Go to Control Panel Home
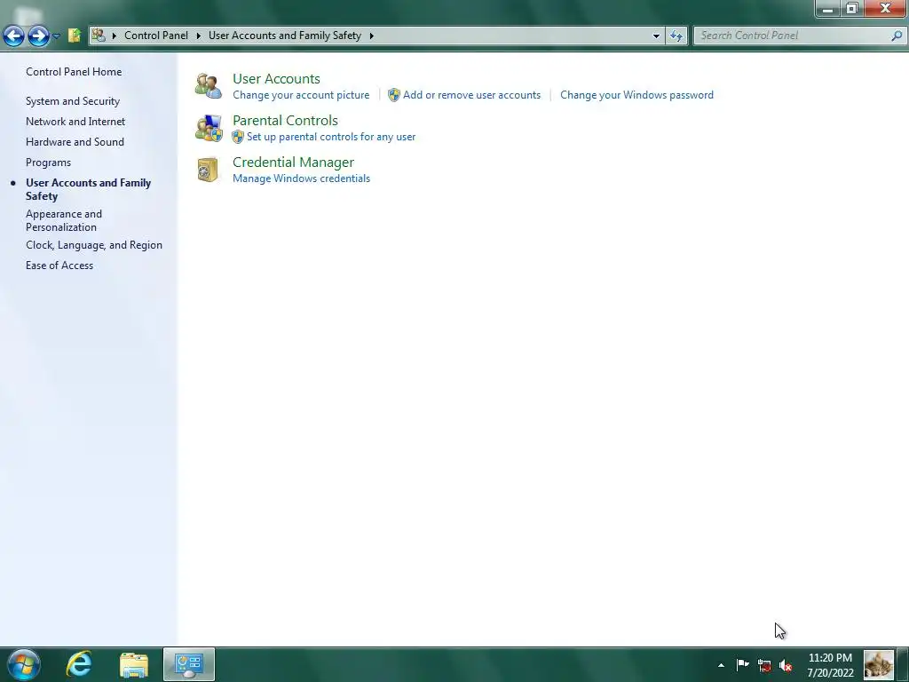Screen dimensions: 909x682 click(x=74, y=72)
